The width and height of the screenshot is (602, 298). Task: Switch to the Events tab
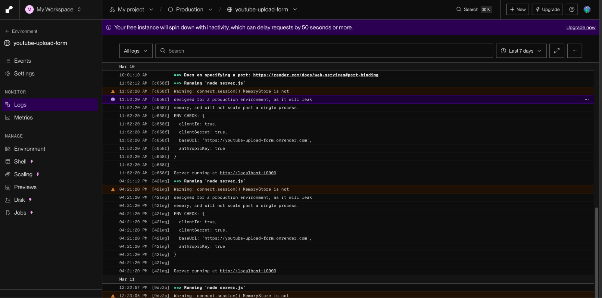click(22, 61)
